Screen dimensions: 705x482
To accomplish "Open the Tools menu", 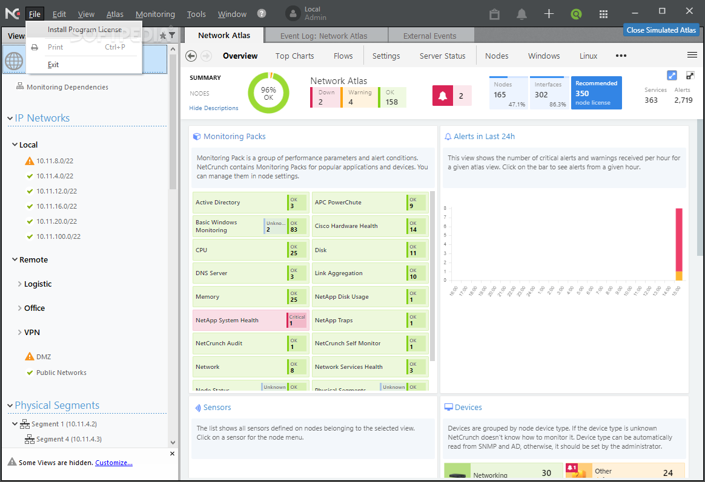I will point(196,14).
